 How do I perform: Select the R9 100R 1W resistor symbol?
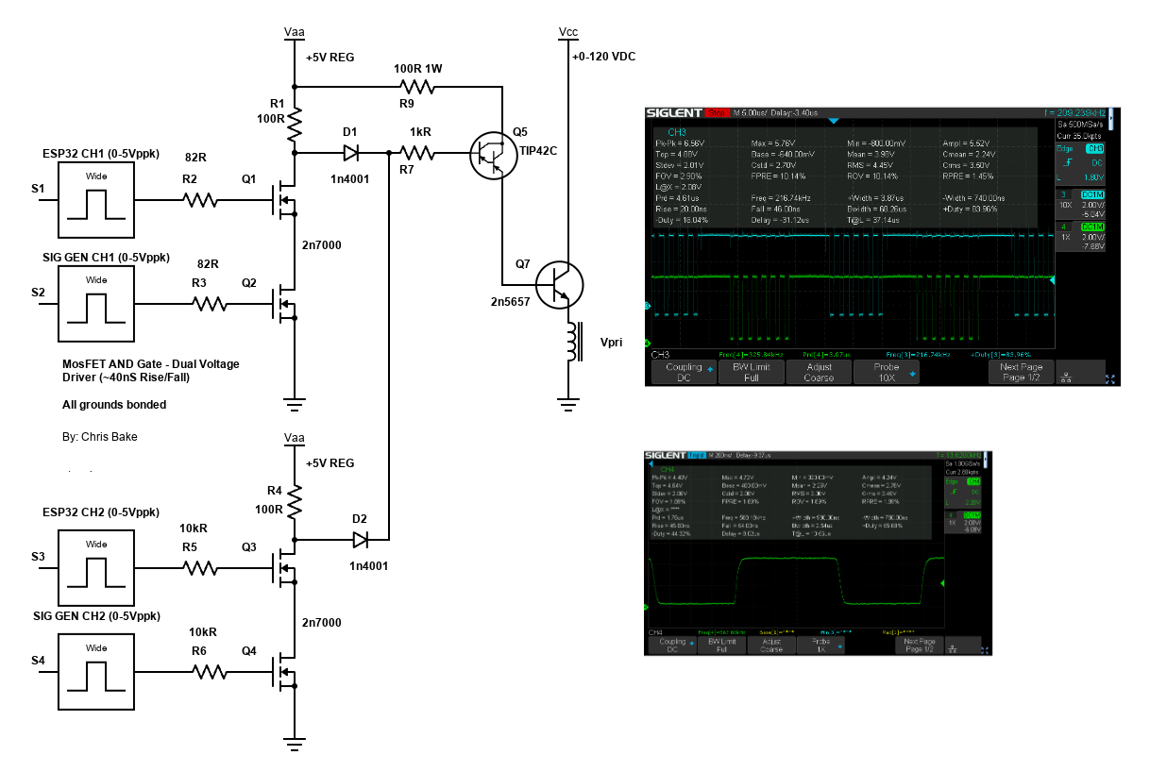coord(416,86)
